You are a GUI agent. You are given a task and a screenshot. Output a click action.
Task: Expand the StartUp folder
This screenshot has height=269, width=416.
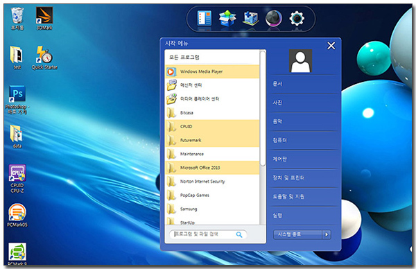212,220
